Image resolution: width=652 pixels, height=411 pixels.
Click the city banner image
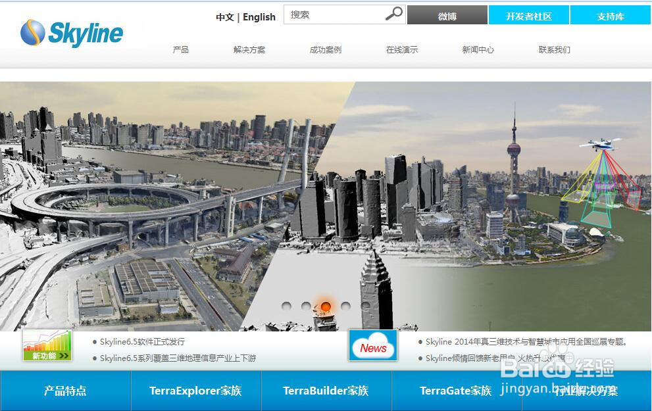(326, 206)
